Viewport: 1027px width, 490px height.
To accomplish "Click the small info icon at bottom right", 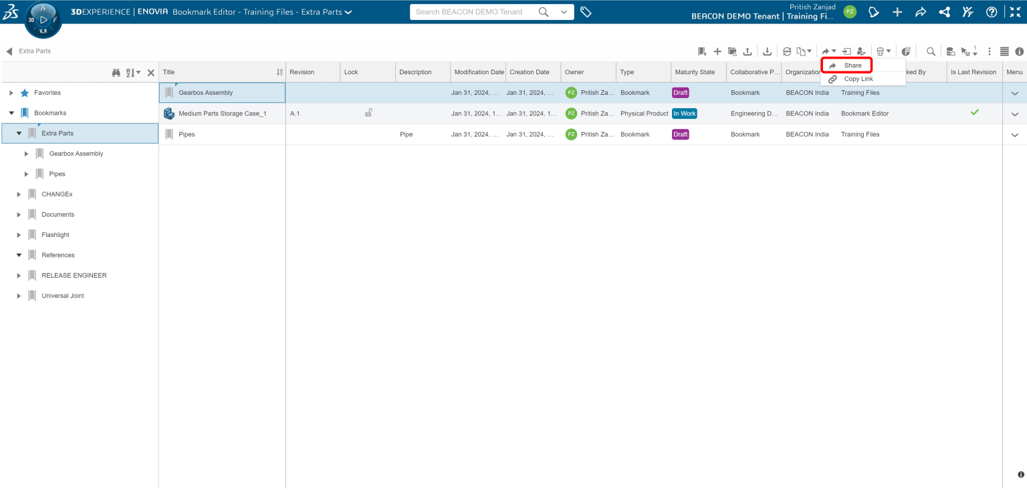I will tap(1021, 475).
